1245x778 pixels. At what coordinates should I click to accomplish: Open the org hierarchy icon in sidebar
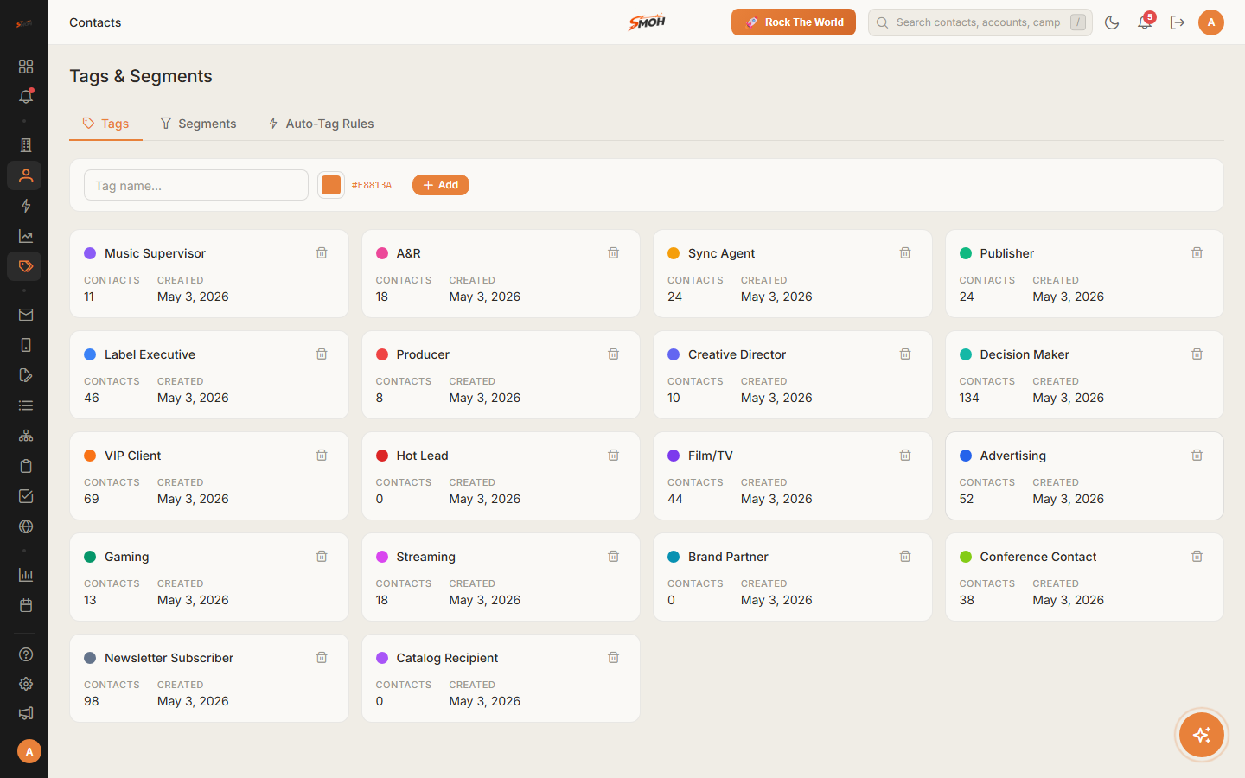point(26,436)
